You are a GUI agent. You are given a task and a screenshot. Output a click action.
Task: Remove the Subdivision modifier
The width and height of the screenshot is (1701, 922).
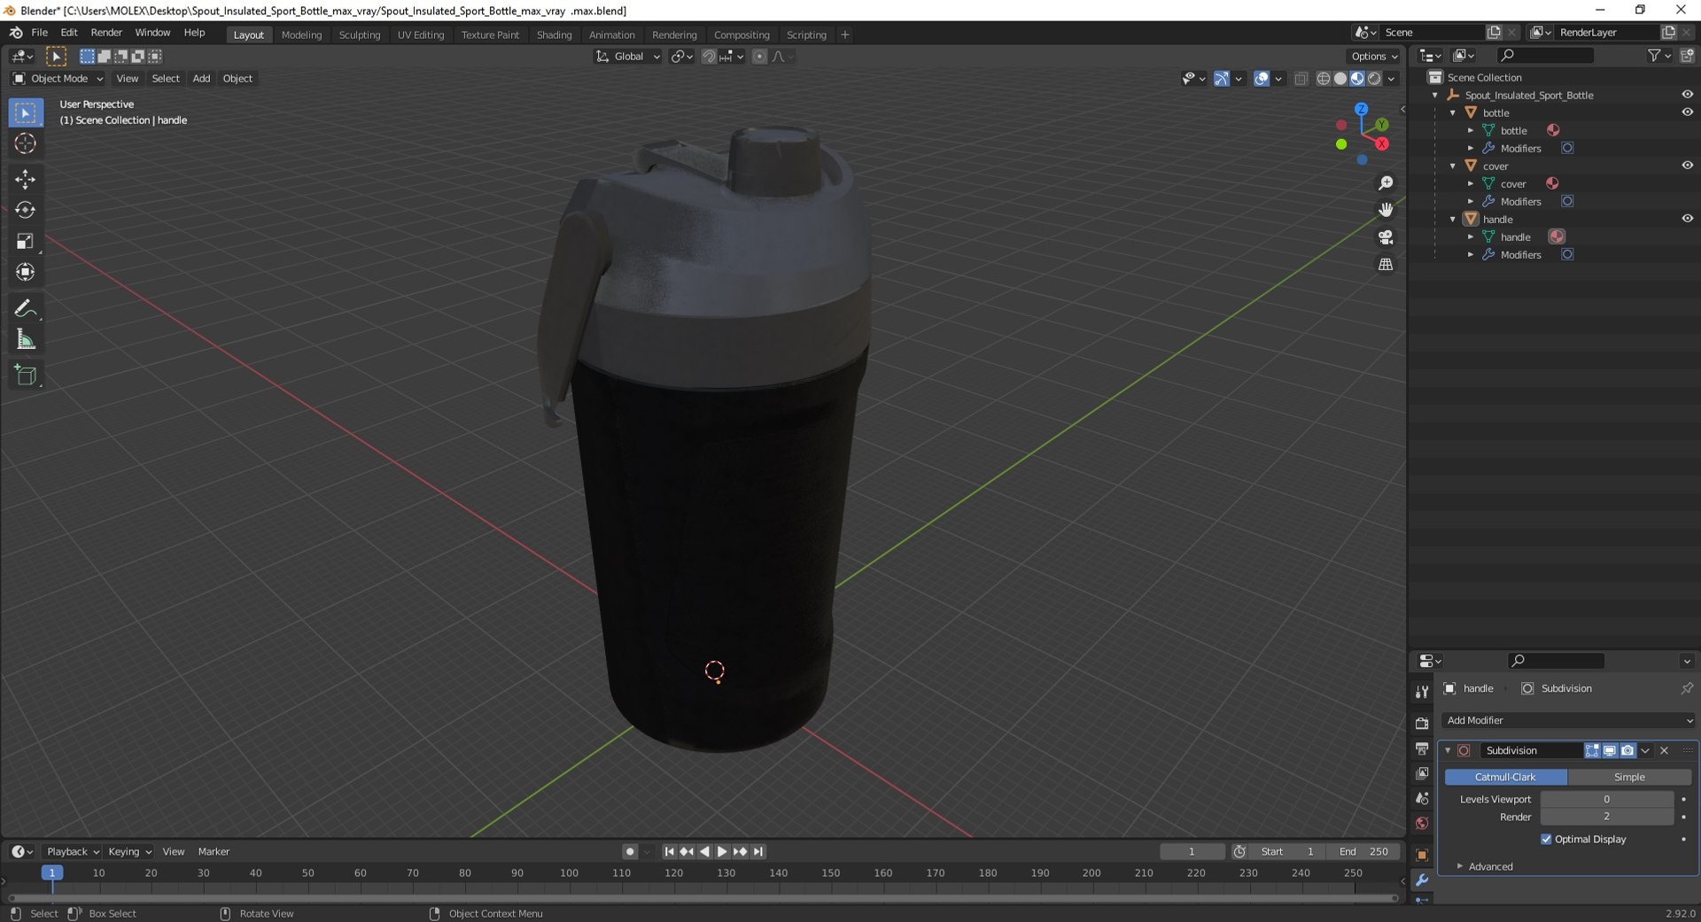tap(1664, 750)
